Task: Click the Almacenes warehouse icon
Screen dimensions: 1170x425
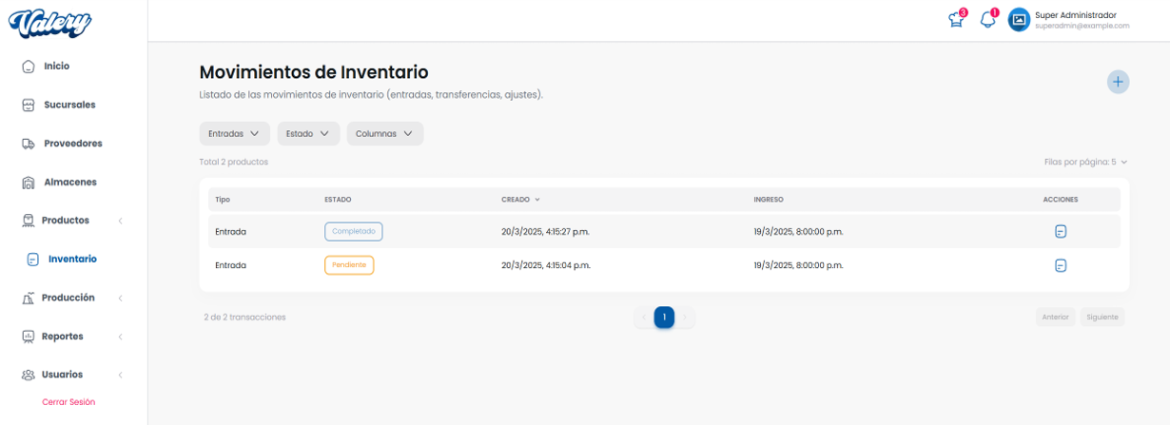Action: pos(29,182)
